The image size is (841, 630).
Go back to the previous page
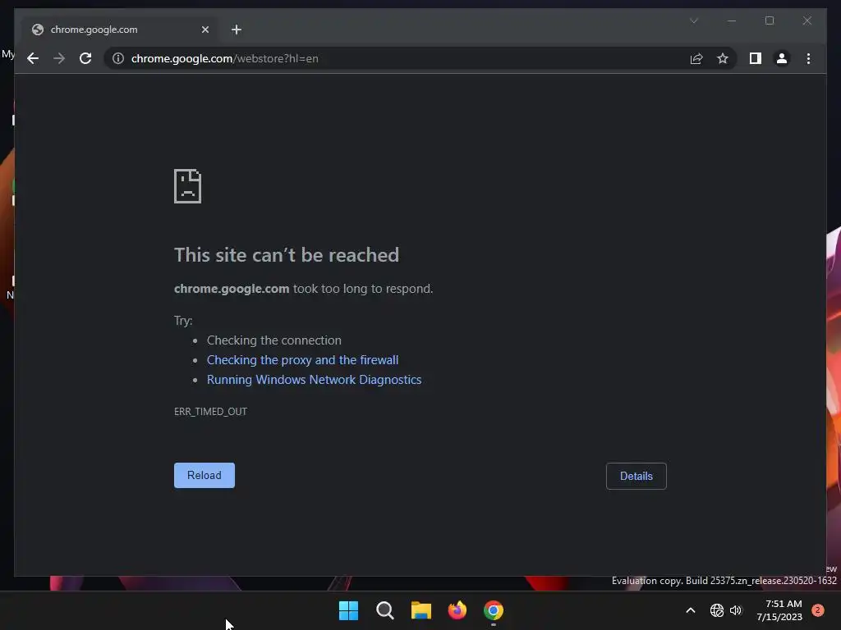(33, 58)
